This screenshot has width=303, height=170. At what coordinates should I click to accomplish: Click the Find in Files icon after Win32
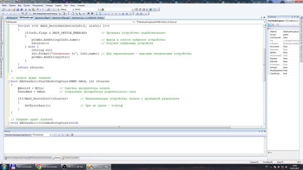pos(102,9)
